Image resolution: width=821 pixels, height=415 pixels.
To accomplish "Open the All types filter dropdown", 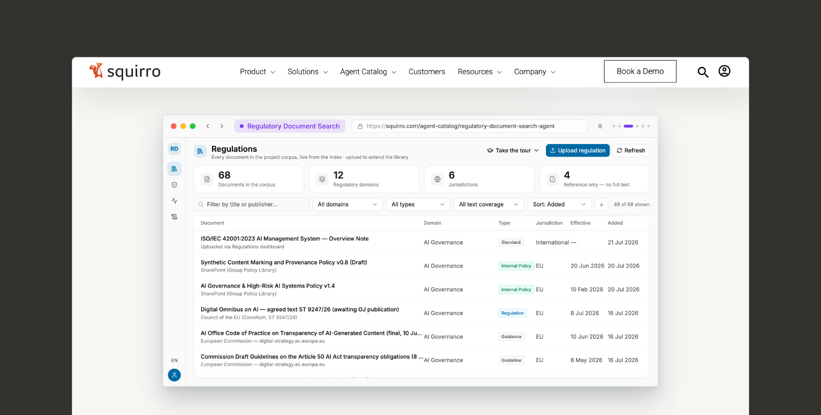I will click(418, 204).
